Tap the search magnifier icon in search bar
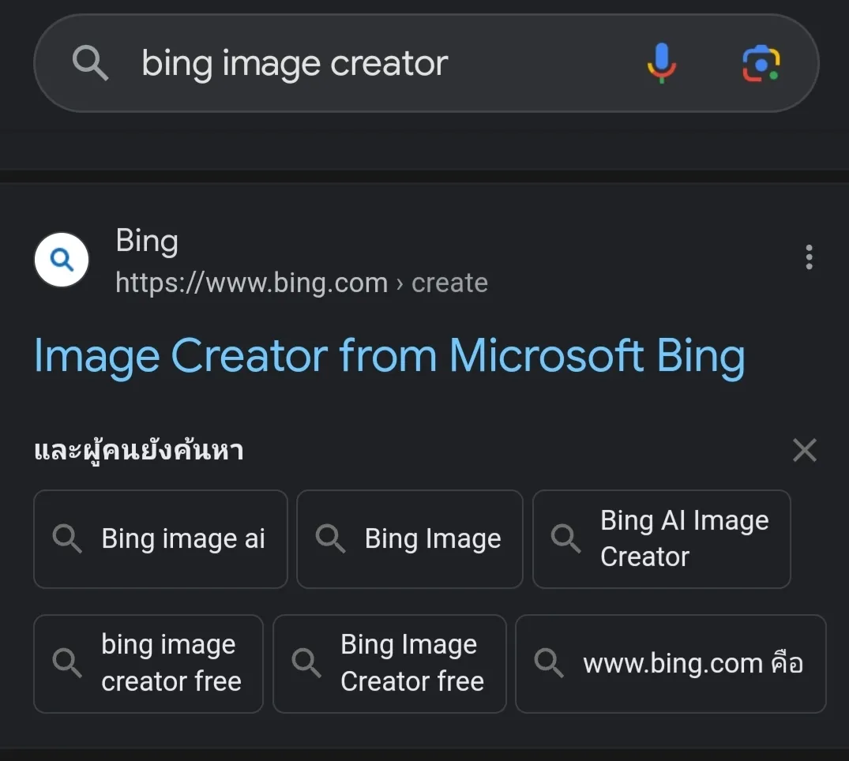Screen dimensions: 849x761 tap(90, 63)
